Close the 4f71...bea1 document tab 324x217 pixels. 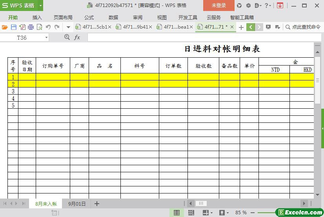point(191,27)
